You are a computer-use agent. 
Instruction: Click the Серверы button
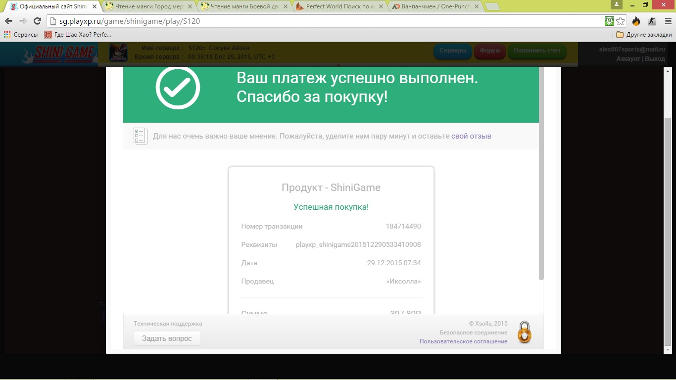452,51
